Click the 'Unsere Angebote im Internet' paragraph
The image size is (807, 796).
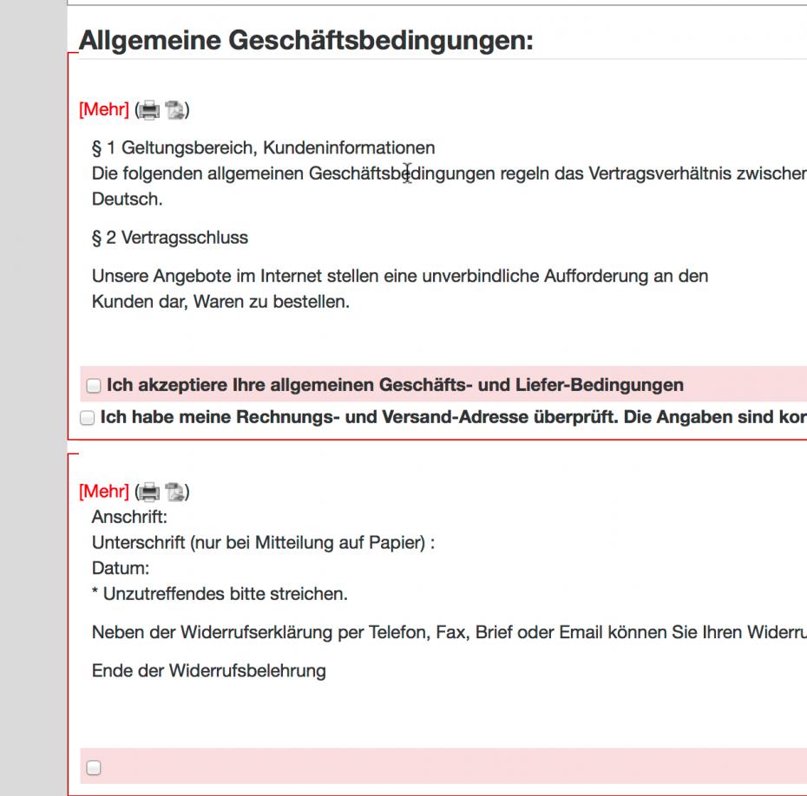tap(399, 277)
